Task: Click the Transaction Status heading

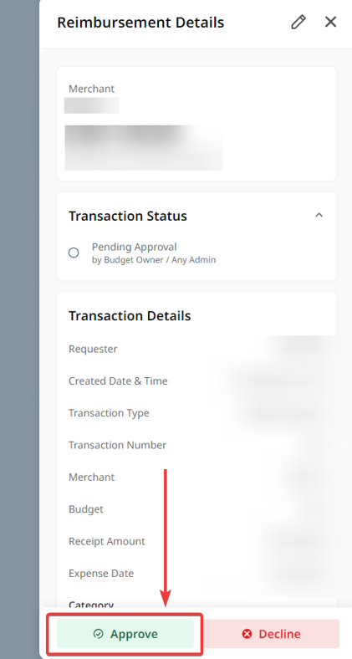Action: point(128,216)
